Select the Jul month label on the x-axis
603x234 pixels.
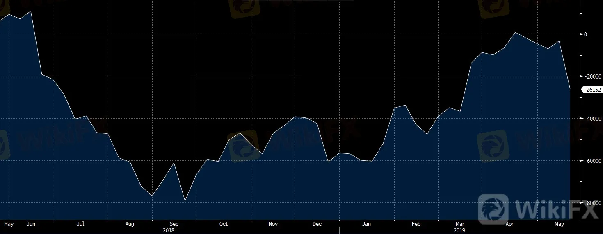tap(80, 224)
